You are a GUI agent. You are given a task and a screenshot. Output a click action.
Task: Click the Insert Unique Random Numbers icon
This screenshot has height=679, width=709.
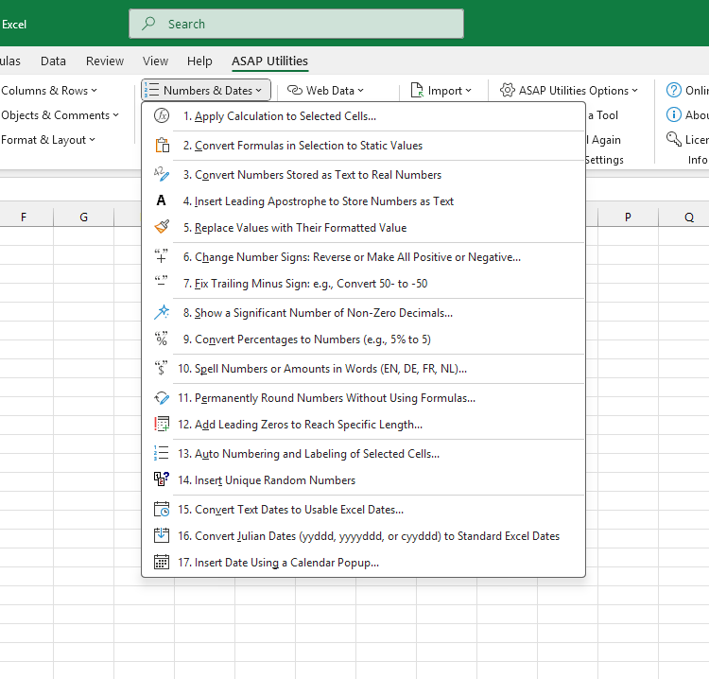pyautogui.click(x=161, y=480)
